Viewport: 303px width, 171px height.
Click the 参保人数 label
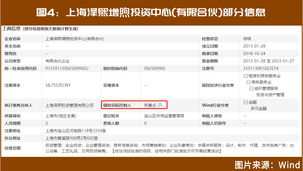pos(111,123)
